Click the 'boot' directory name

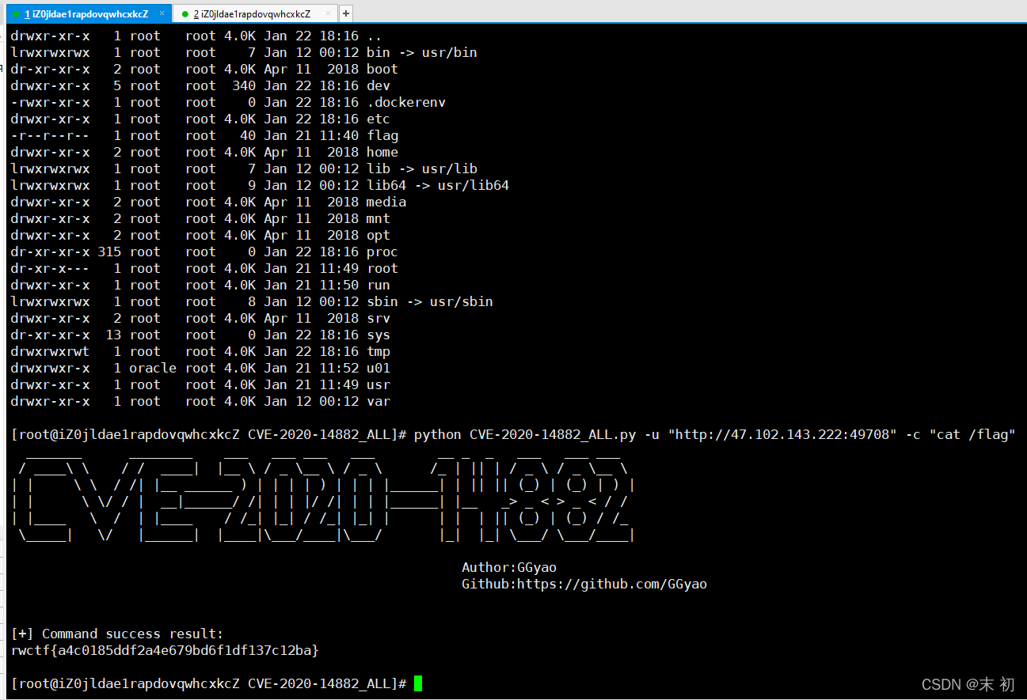coord(382,69)
